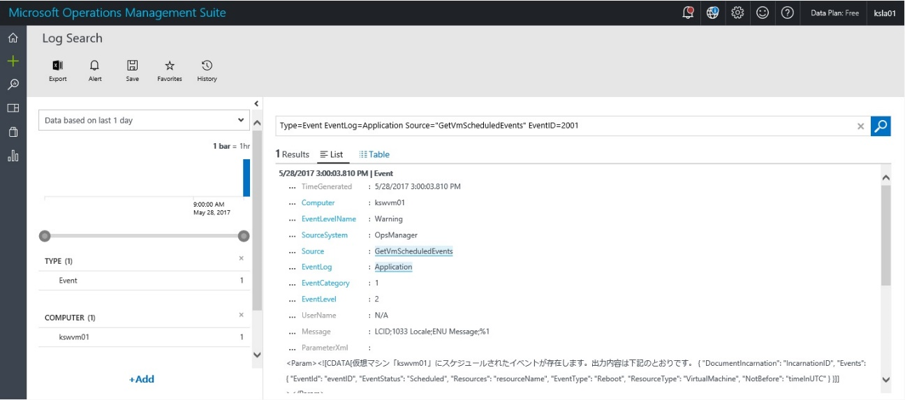Open ellipsis menu beside TimeGenerated
The width and height of the screenshot is (905, 400).
pyautogui.click(x=292, y=187)
